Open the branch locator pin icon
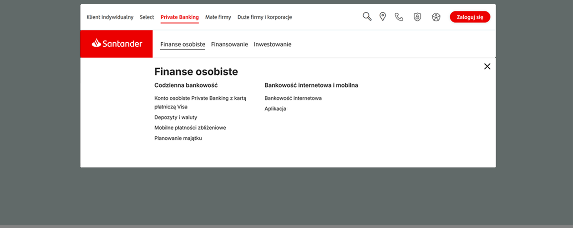This screenshot has width=573, height=228. (x=383, y=17)
